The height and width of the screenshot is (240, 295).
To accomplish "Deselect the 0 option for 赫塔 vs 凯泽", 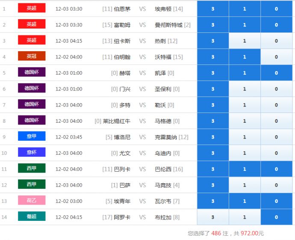I will [276, 73].
